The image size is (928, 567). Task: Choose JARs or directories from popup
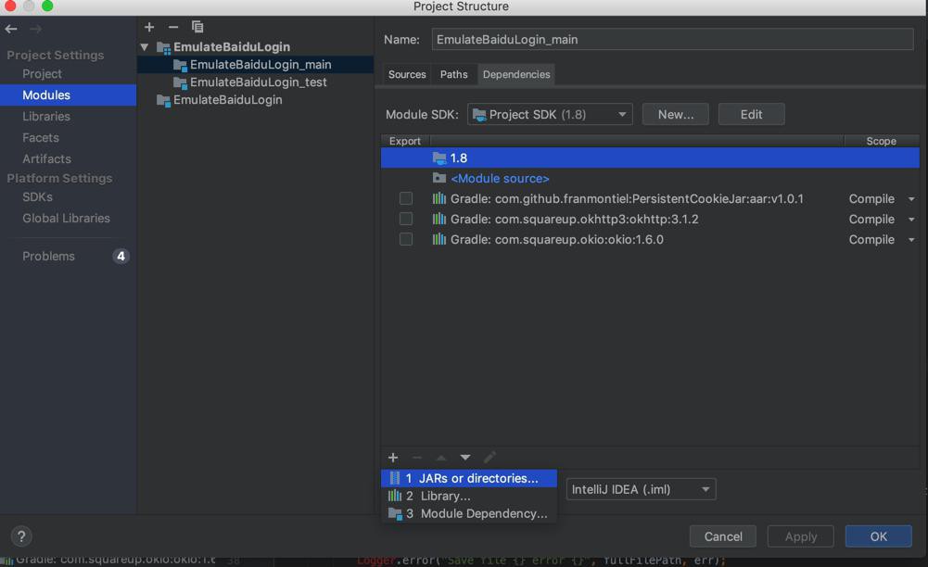tap(469, 478)
